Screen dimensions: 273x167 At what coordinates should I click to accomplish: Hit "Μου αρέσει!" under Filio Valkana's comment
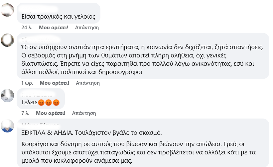coord(50,113)
